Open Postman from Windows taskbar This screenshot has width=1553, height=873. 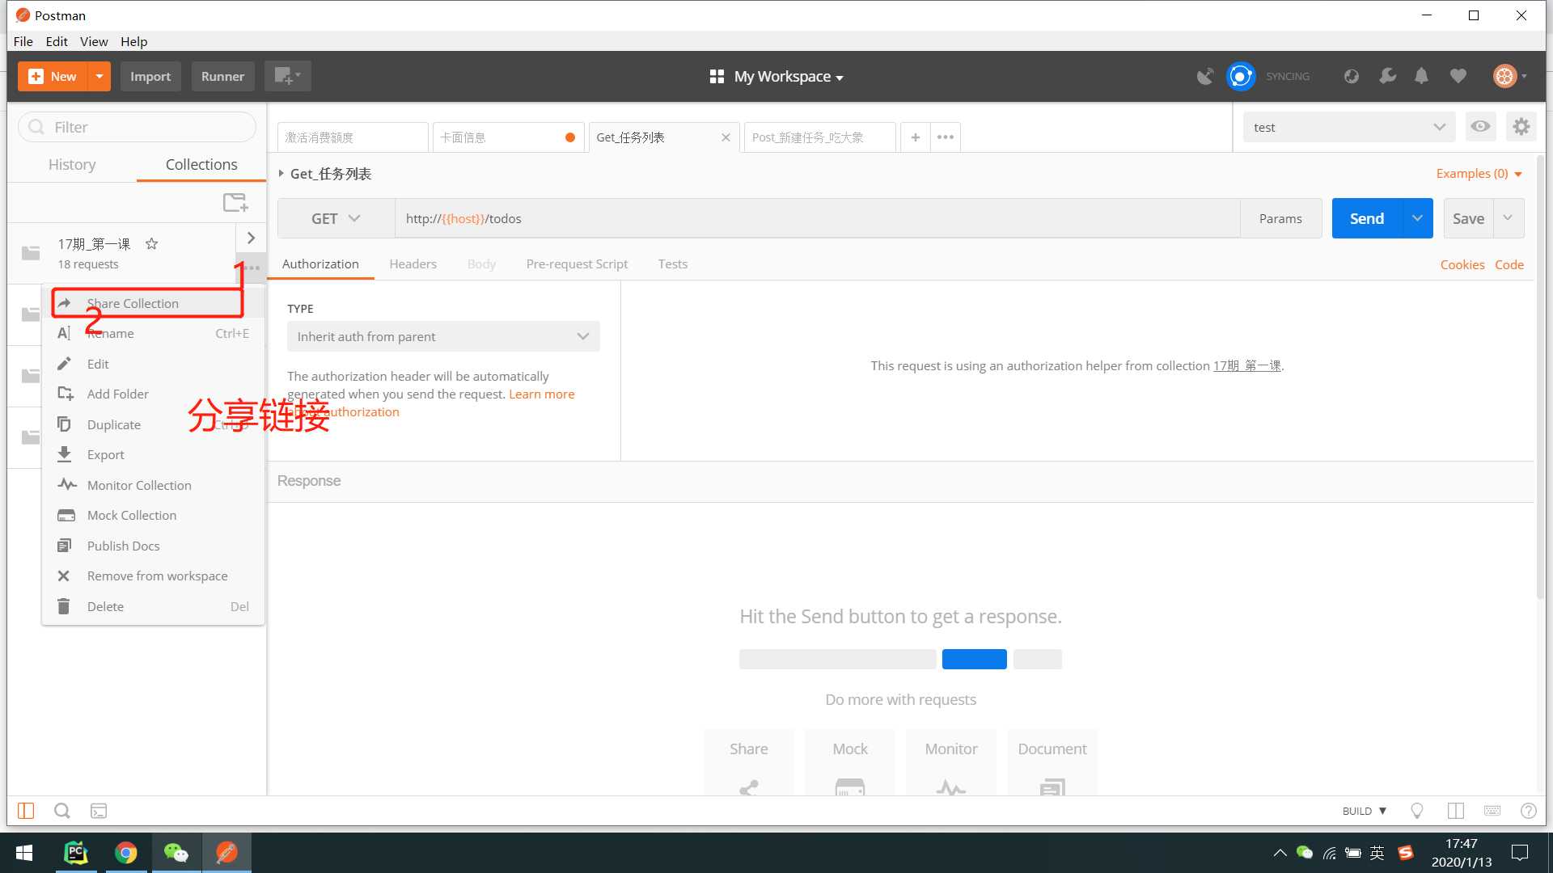coord(226,853)
